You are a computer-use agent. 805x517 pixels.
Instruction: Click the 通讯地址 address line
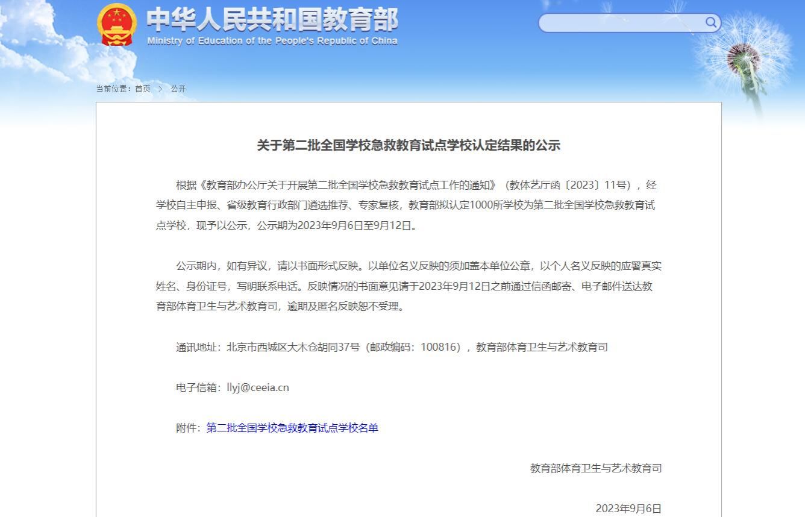click(x=392, y=347)
